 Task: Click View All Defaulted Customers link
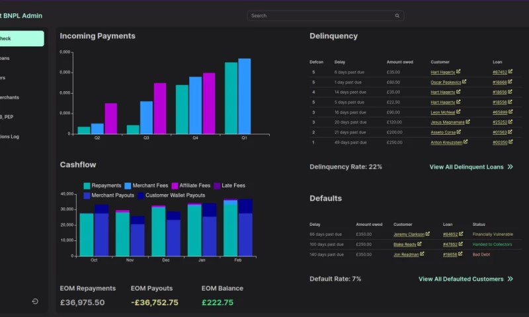[x=461, y=279]
